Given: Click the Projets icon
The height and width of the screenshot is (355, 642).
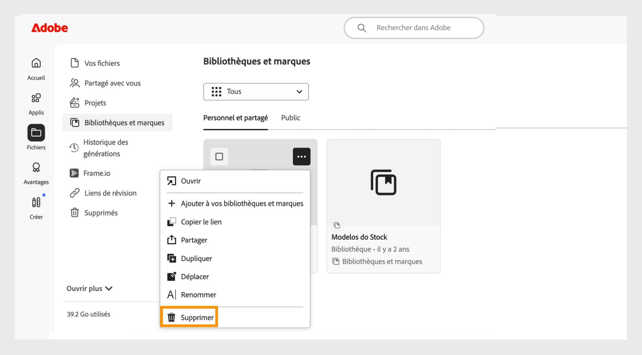Looking at the screenshot, I should point(75,103).
